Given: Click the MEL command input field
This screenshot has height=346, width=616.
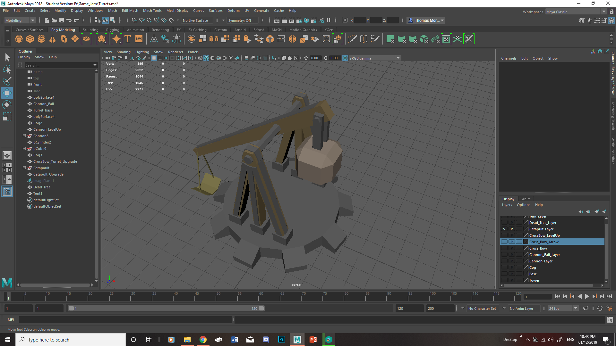Looking at the screenshot, I should click(125, 320).
